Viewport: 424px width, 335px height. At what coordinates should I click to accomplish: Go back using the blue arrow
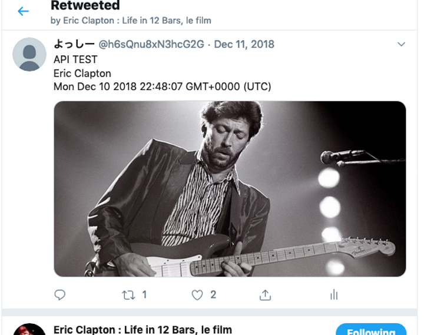point(23,11)
